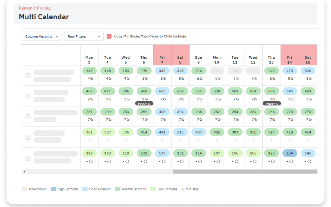Click the min-stay moon icon under 273

click(310, 120)
